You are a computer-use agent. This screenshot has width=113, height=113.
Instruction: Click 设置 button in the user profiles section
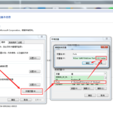[35, 72]
